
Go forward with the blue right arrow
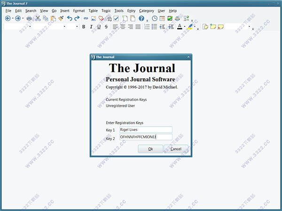pos(18,18)
